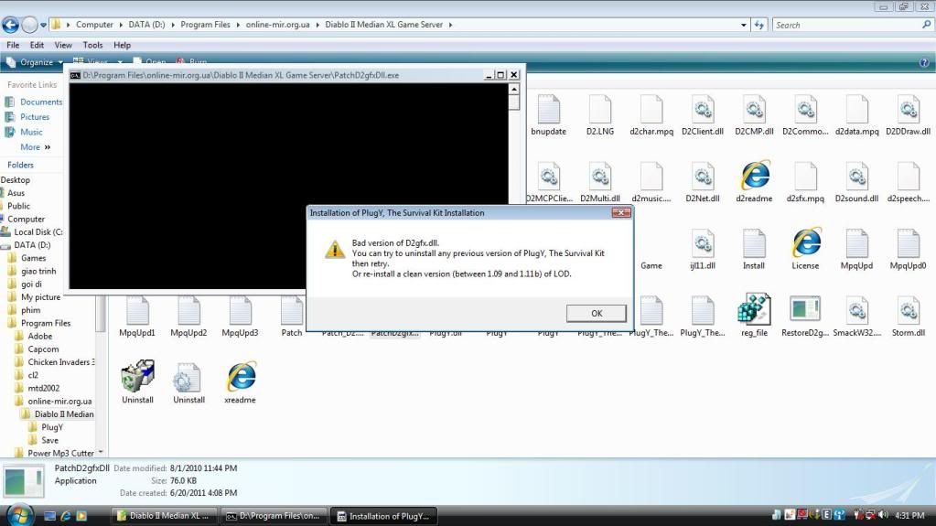Image resolution: width=936 pixels, height=526 pixels.
Task: Open the View menu
Action: coord(63,45)
